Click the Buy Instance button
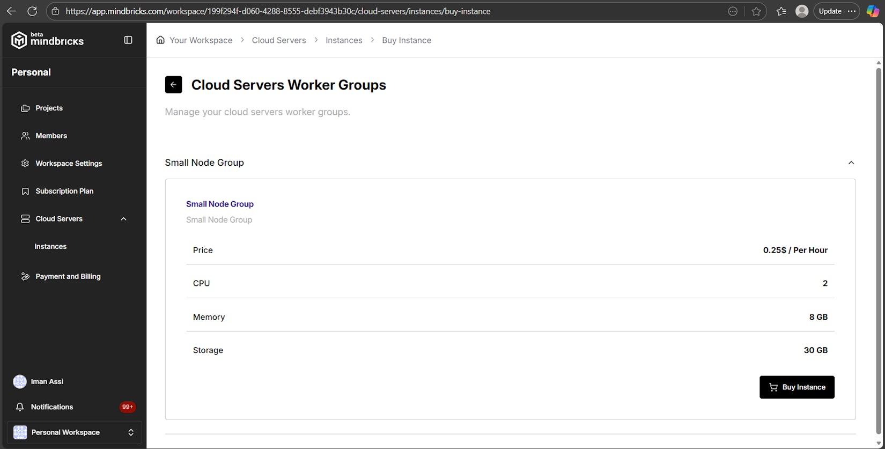Viewport: 885px width, 449px height. coord(796,387)
